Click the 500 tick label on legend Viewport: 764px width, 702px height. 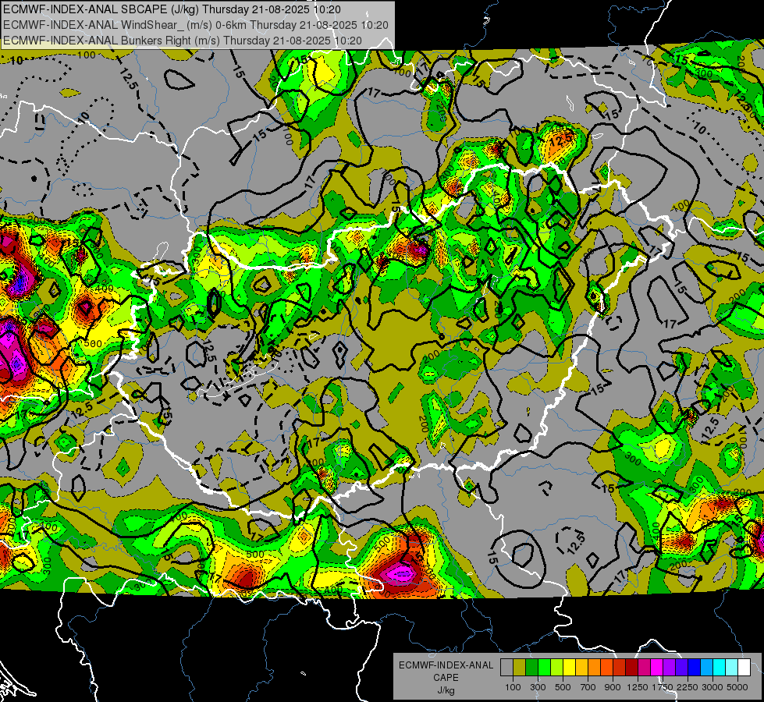tap(563, 687)
